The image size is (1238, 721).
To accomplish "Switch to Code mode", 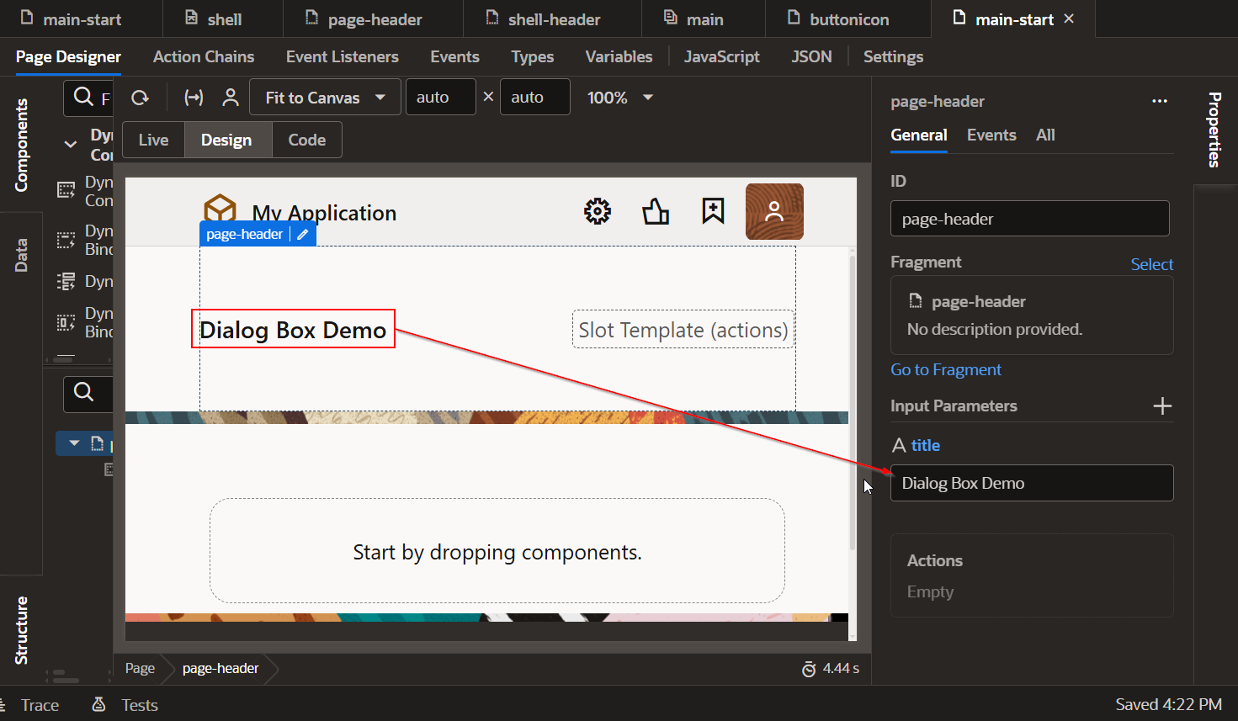I will [x=306, y=140].
